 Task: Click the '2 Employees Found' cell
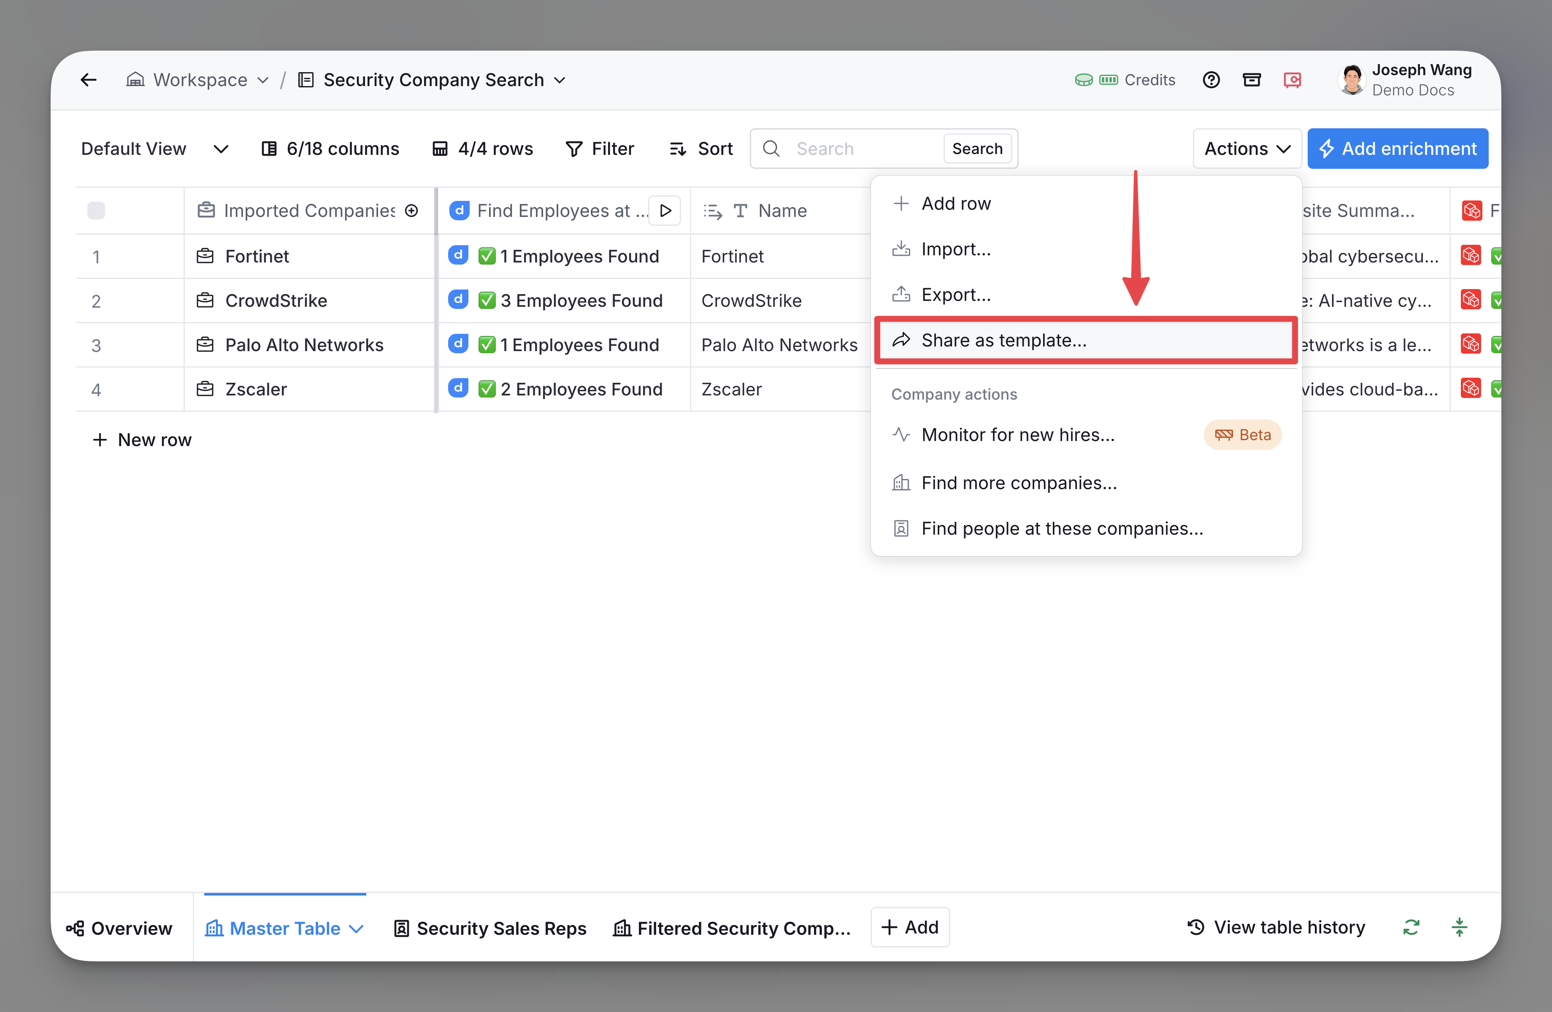click(x=564, y=389)
